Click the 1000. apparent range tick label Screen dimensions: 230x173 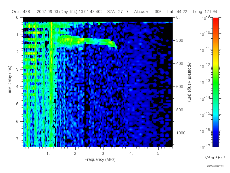coord(181,133)
